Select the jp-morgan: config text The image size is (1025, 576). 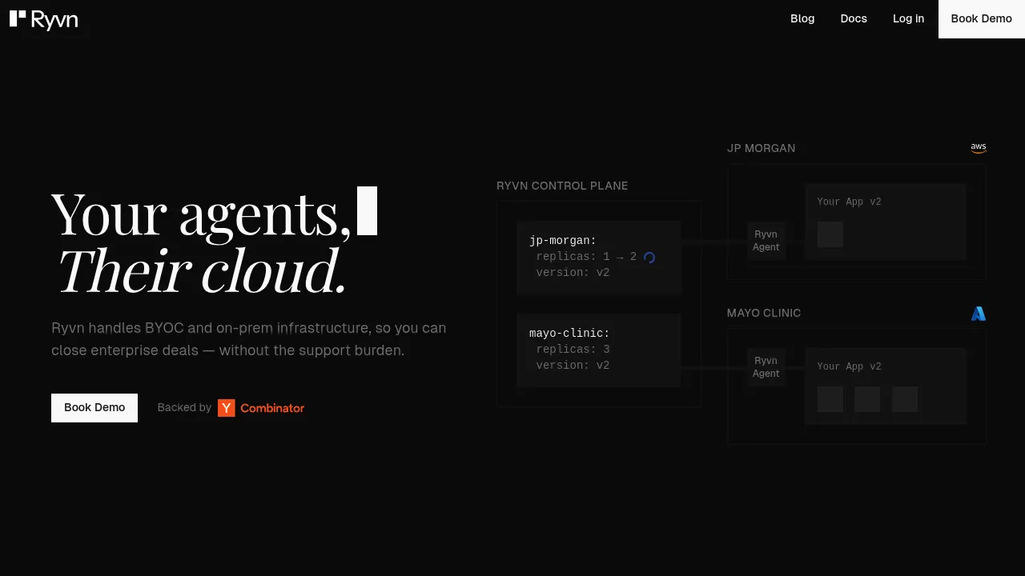pos(563,241)
